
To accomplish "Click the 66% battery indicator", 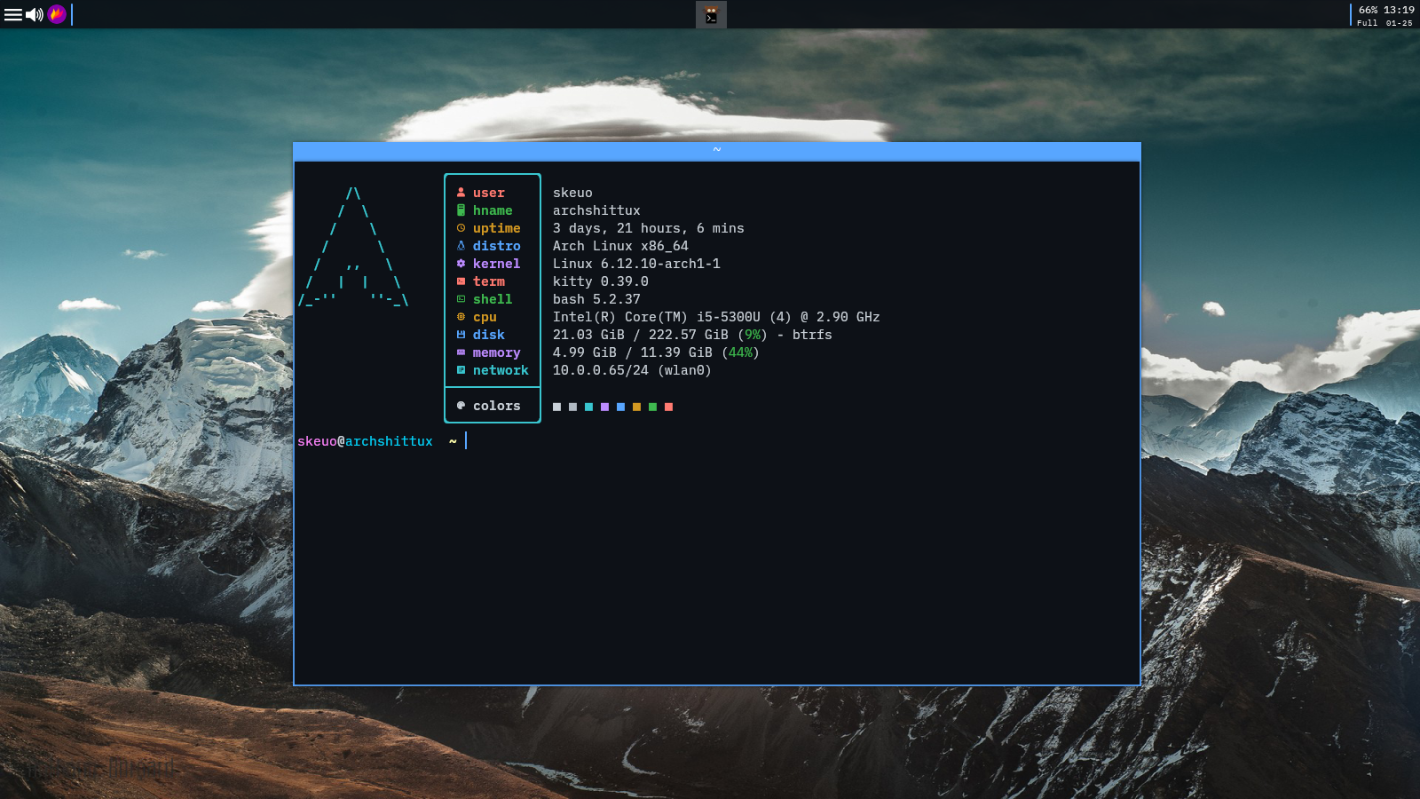I will [x=1368, y=10].
